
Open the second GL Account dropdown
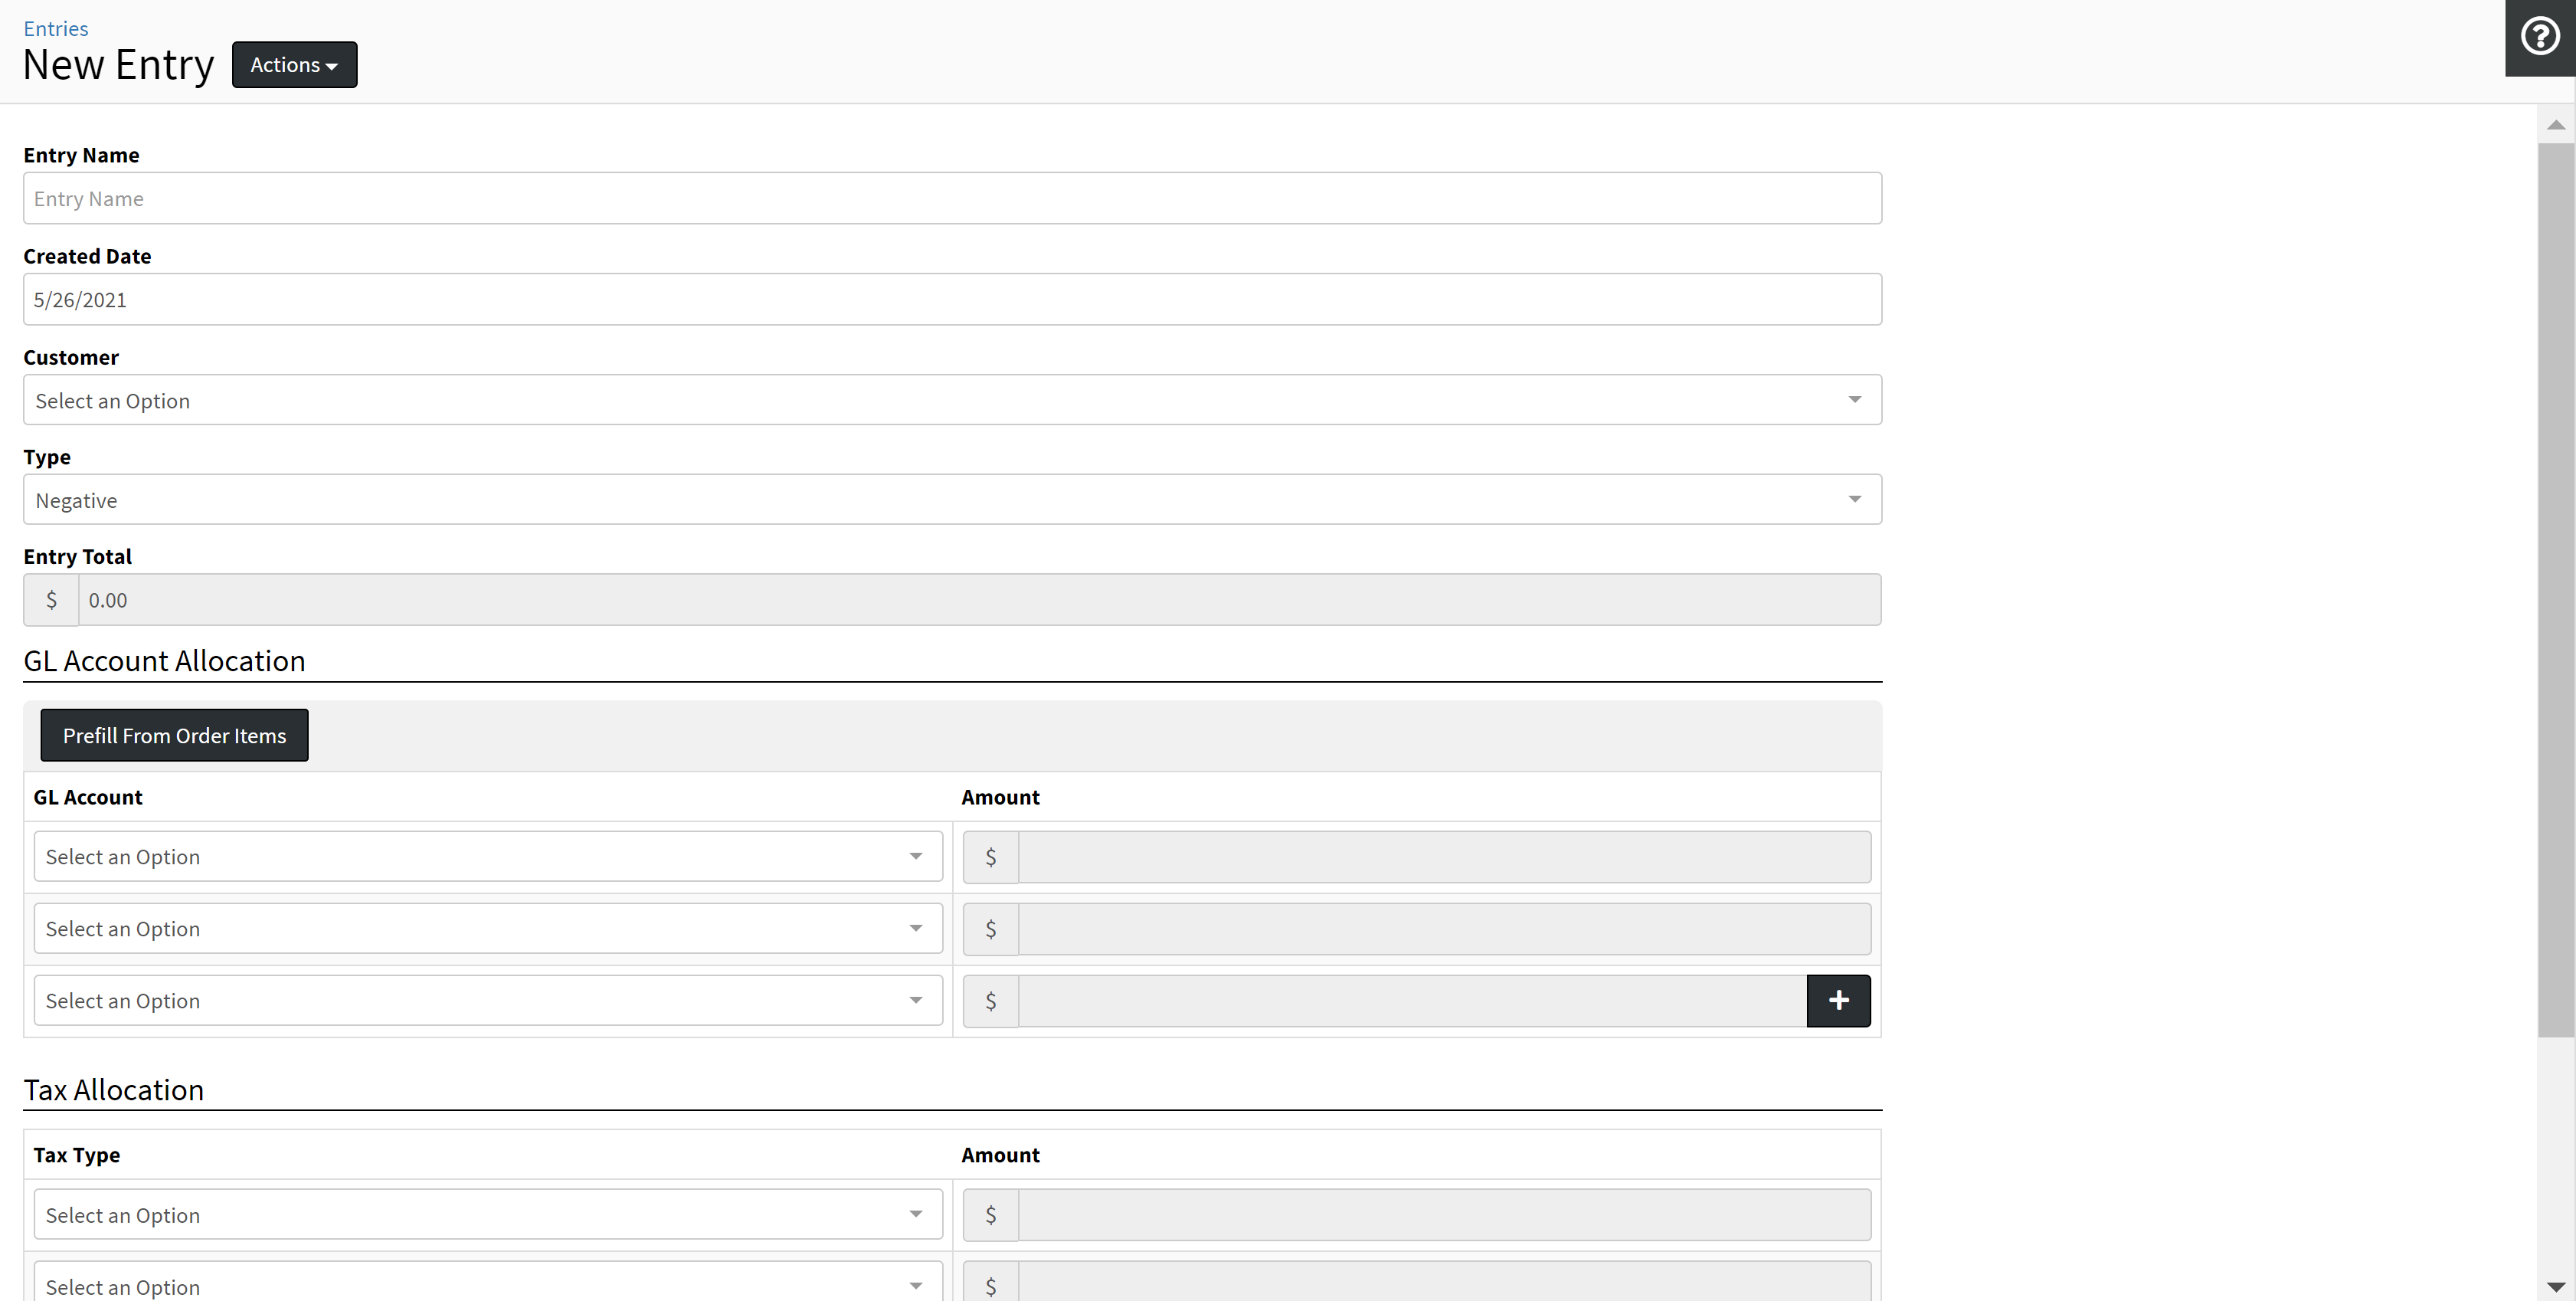(x=488, y=928)
